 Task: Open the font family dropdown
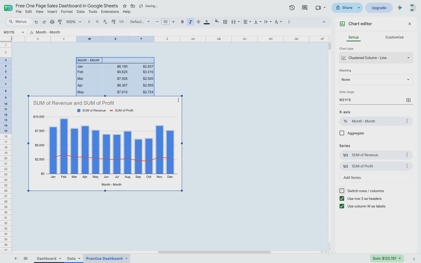[140, 22]
